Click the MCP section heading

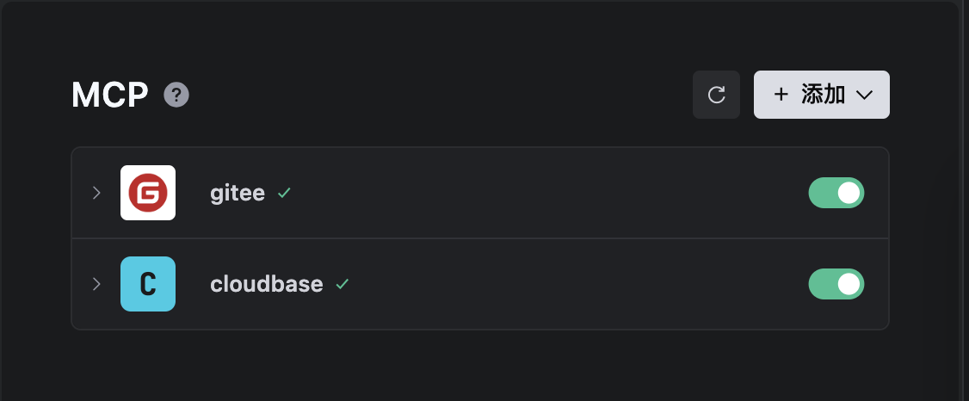tap(110, 95)
